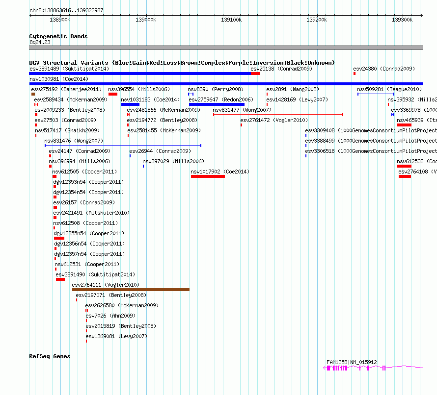Click the dgv12357n54 (Cooper2011) label
The width and height of the screenshot is (437, 395).
[x=89, y=254]
